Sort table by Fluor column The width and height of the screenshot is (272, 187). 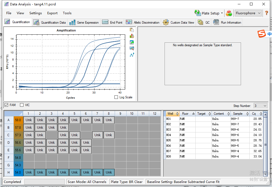187,114
